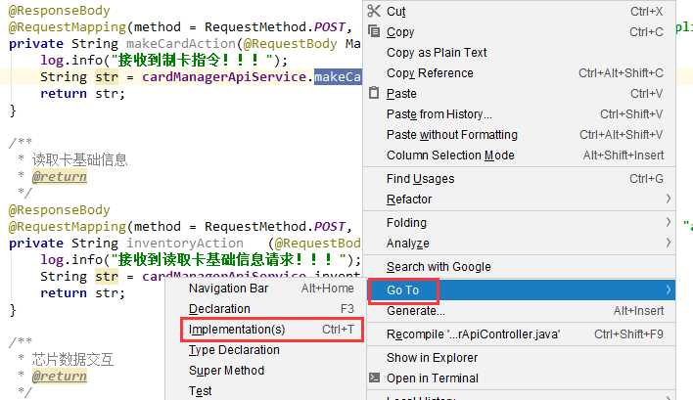The image size is (693, 400).
Task: Click the terminal icon beside Open in Terminal
Action: point(374,378)
